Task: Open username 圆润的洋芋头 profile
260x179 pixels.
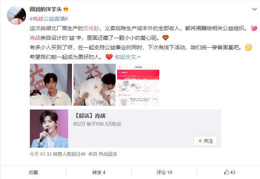Action: (46, 9)
